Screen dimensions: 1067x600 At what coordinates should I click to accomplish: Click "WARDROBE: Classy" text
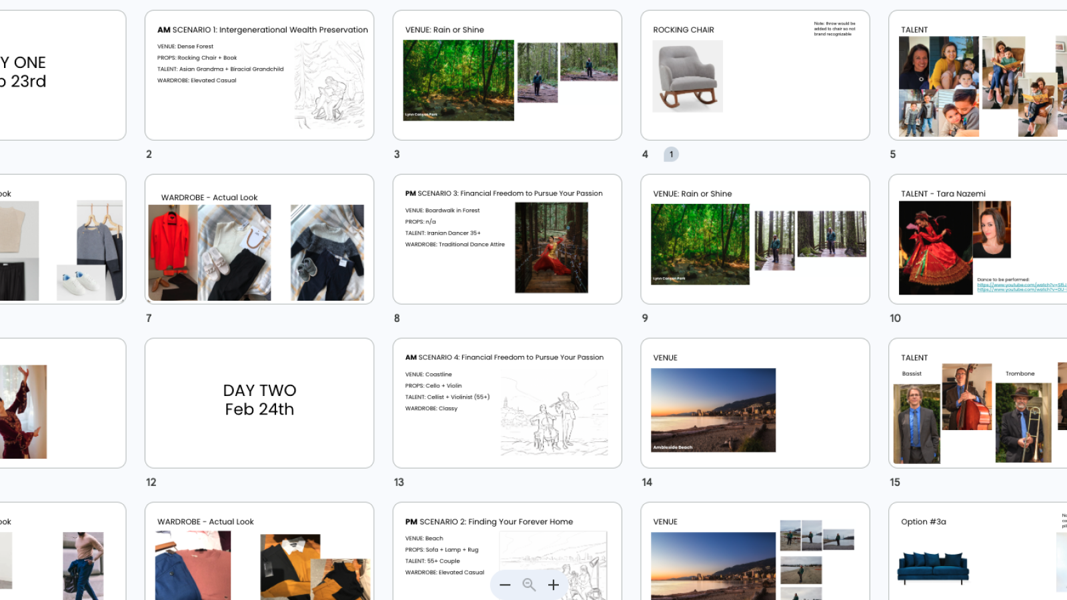431,409
